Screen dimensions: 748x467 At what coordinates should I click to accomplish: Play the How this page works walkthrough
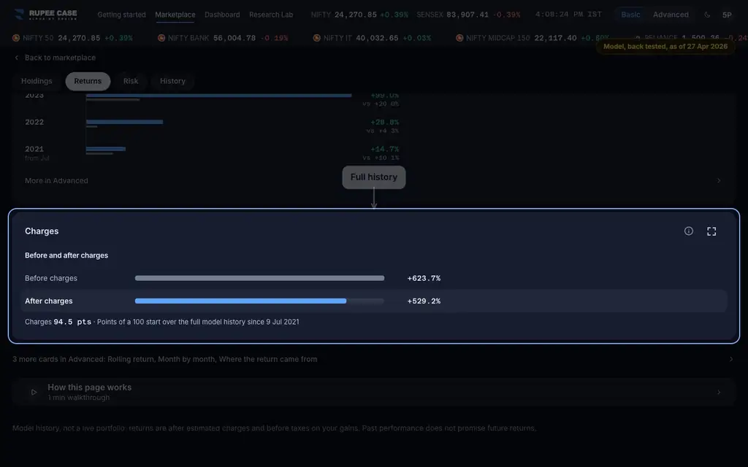pyautogui.click(x=34, y=392)
